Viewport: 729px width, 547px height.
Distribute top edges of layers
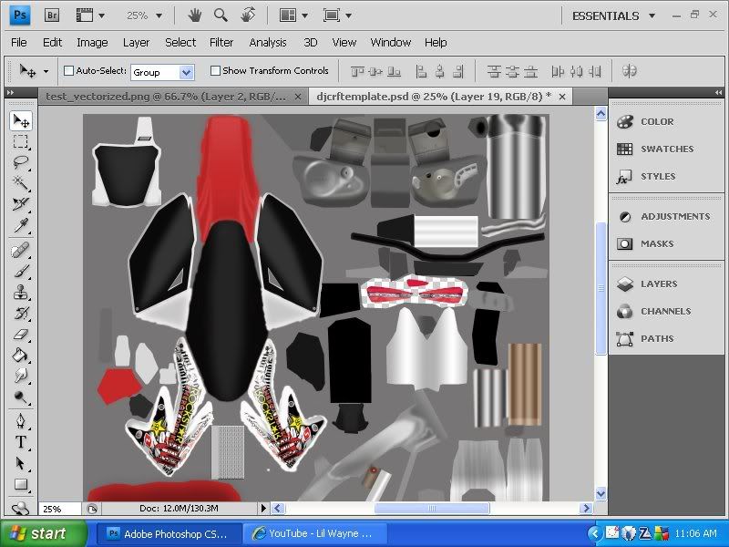[494, 71]
